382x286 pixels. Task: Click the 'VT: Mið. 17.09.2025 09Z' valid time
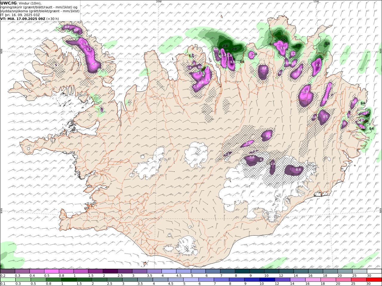click(x=23, y=18)
